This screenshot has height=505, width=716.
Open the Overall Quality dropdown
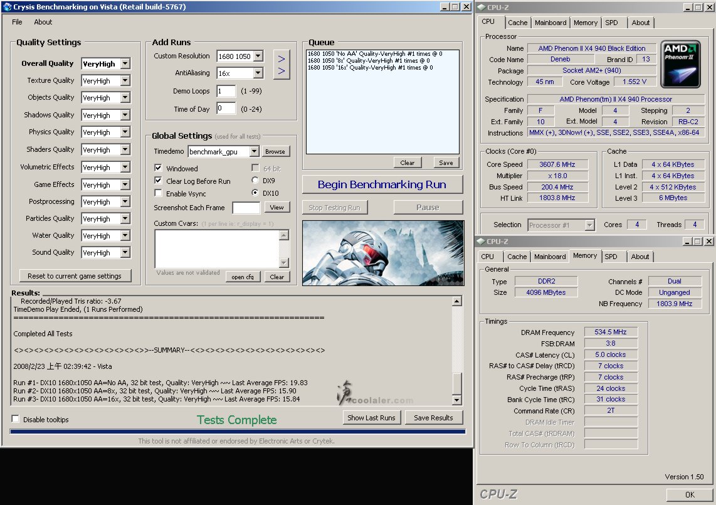tap(125, 63)
